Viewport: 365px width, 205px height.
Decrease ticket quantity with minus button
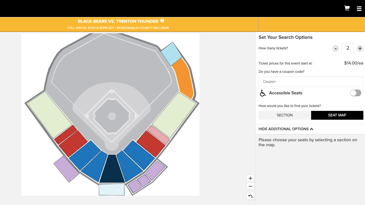[335, 48]
